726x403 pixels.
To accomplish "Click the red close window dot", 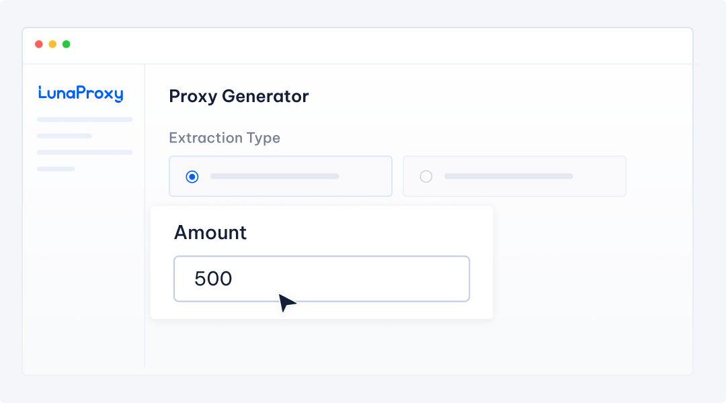I will tap(39, 44).
